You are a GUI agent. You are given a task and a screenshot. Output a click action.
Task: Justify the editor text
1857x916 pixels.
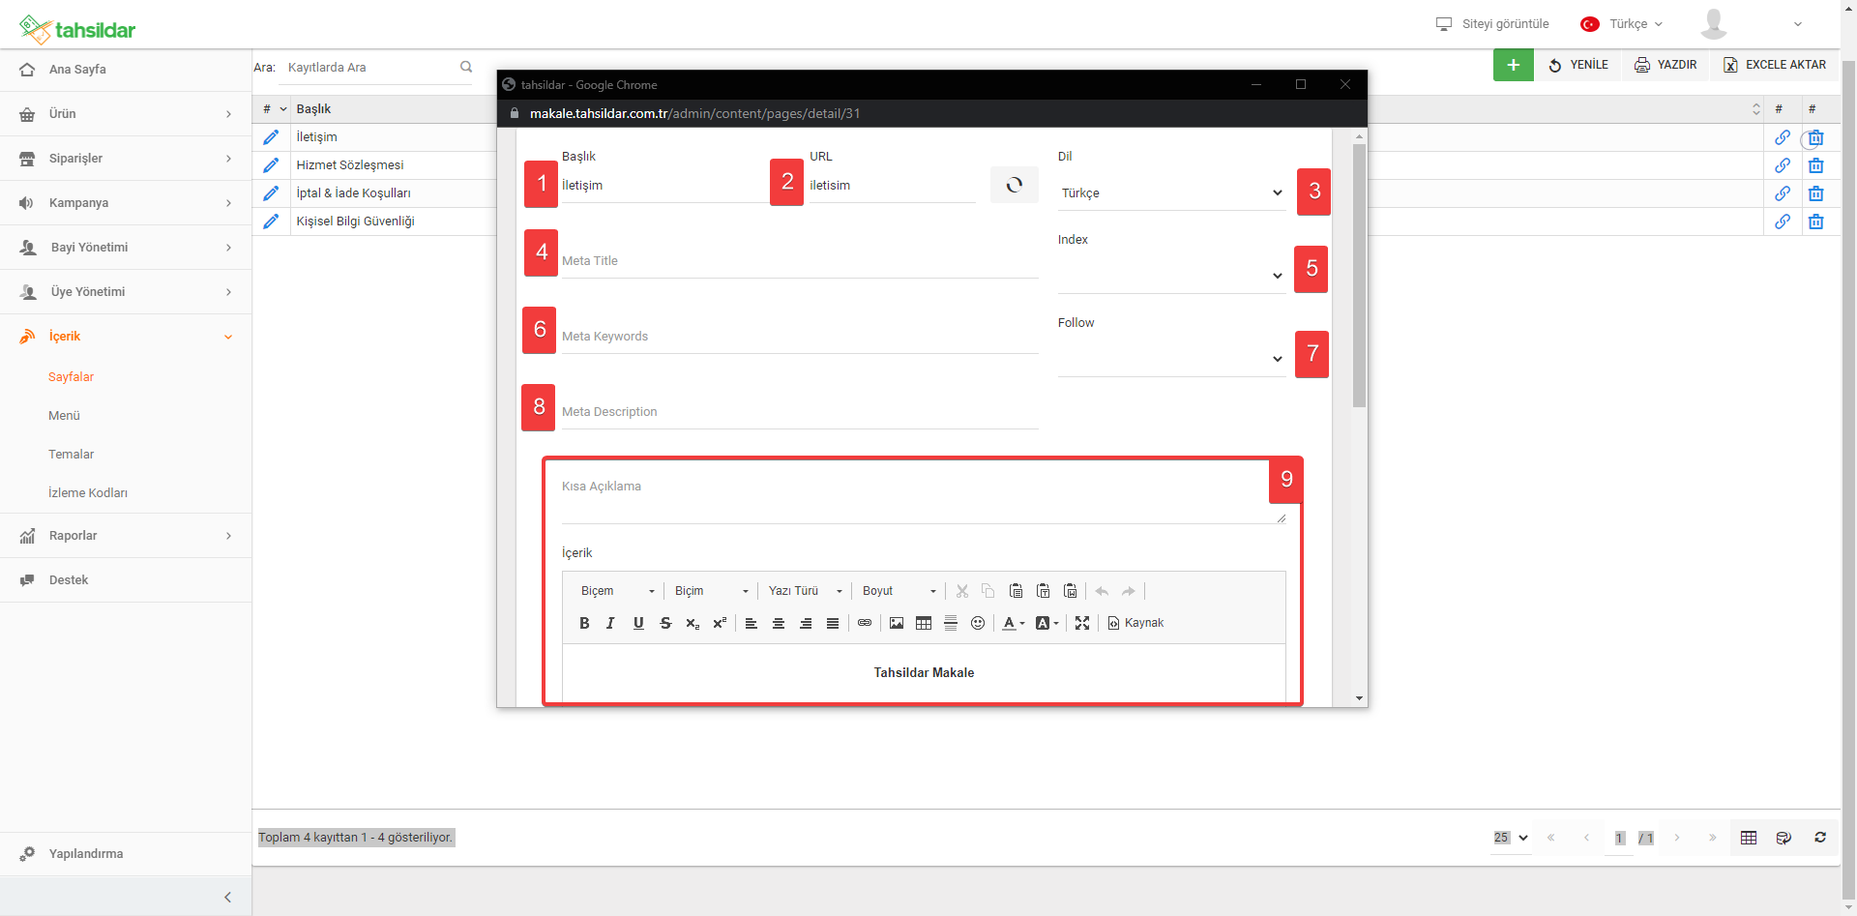coord(833,623)
